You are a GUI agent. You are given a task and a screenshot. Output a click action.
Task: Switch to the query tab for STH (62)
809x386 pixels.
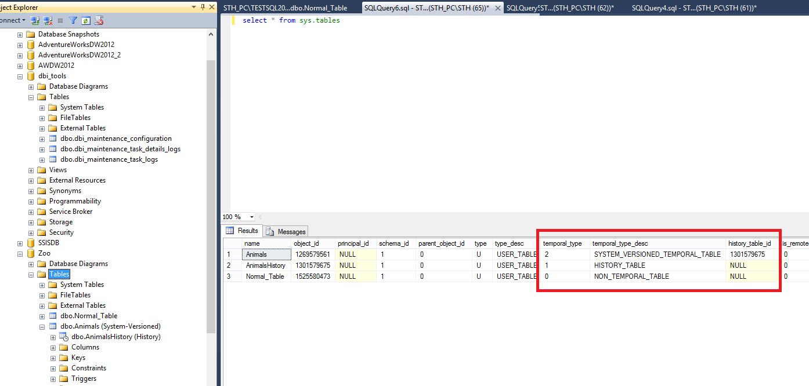560,8
